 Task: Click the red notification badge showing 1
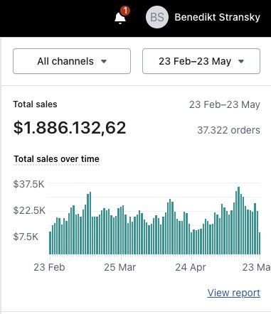pos(125,11)
